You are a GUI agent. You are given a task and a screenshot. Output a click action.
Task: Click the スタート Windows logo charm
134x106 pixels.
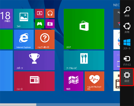click(127, 44)
